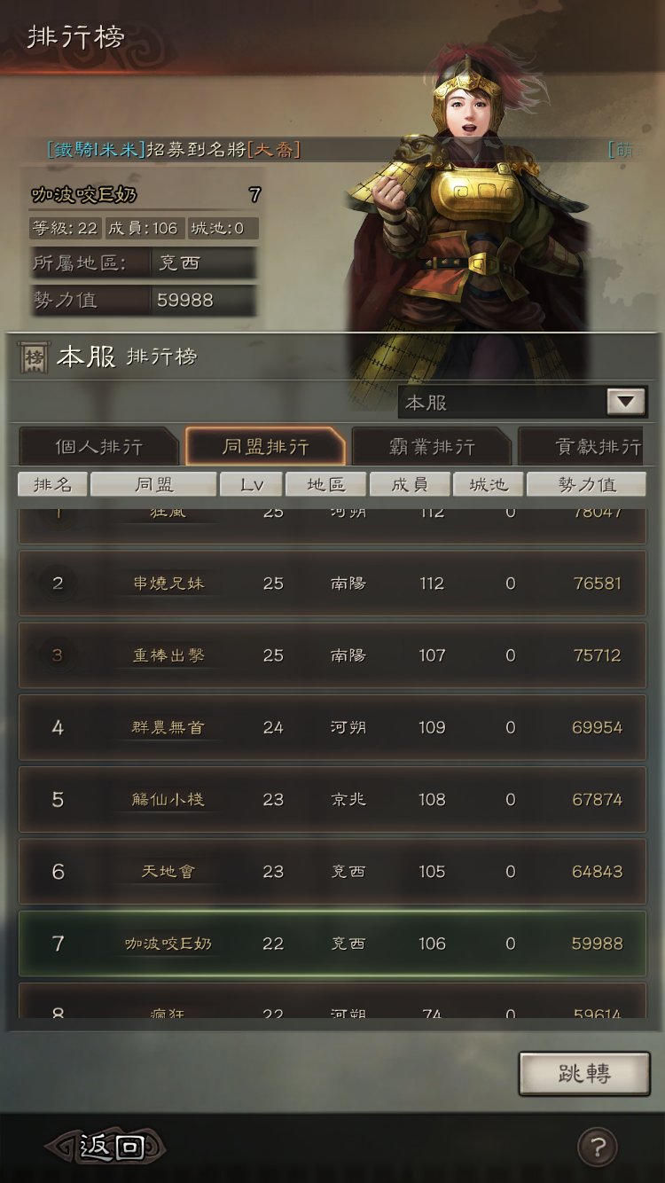Switch to the 個人排行 tab
This screenshot has height=1183, width=665.
pos(98,446)
